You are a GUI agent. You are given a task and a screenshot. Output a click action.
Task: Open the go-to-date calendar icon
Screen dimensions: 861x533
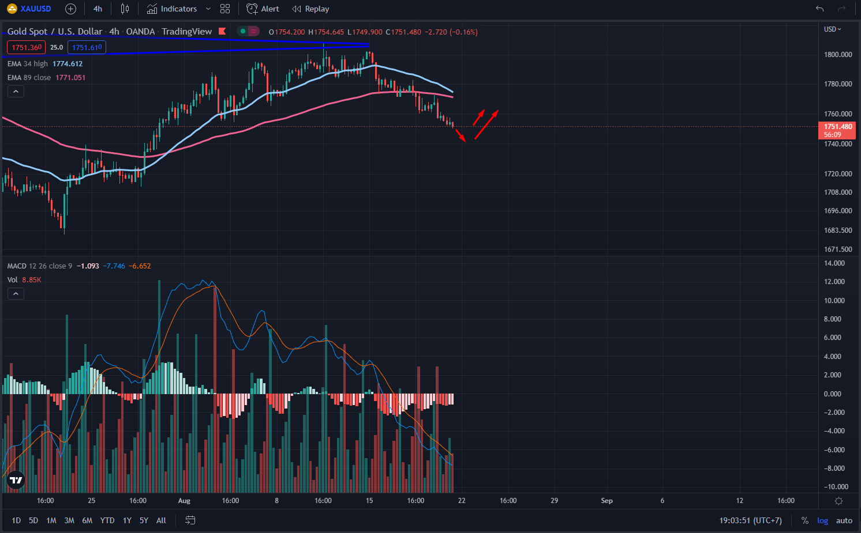190,520
